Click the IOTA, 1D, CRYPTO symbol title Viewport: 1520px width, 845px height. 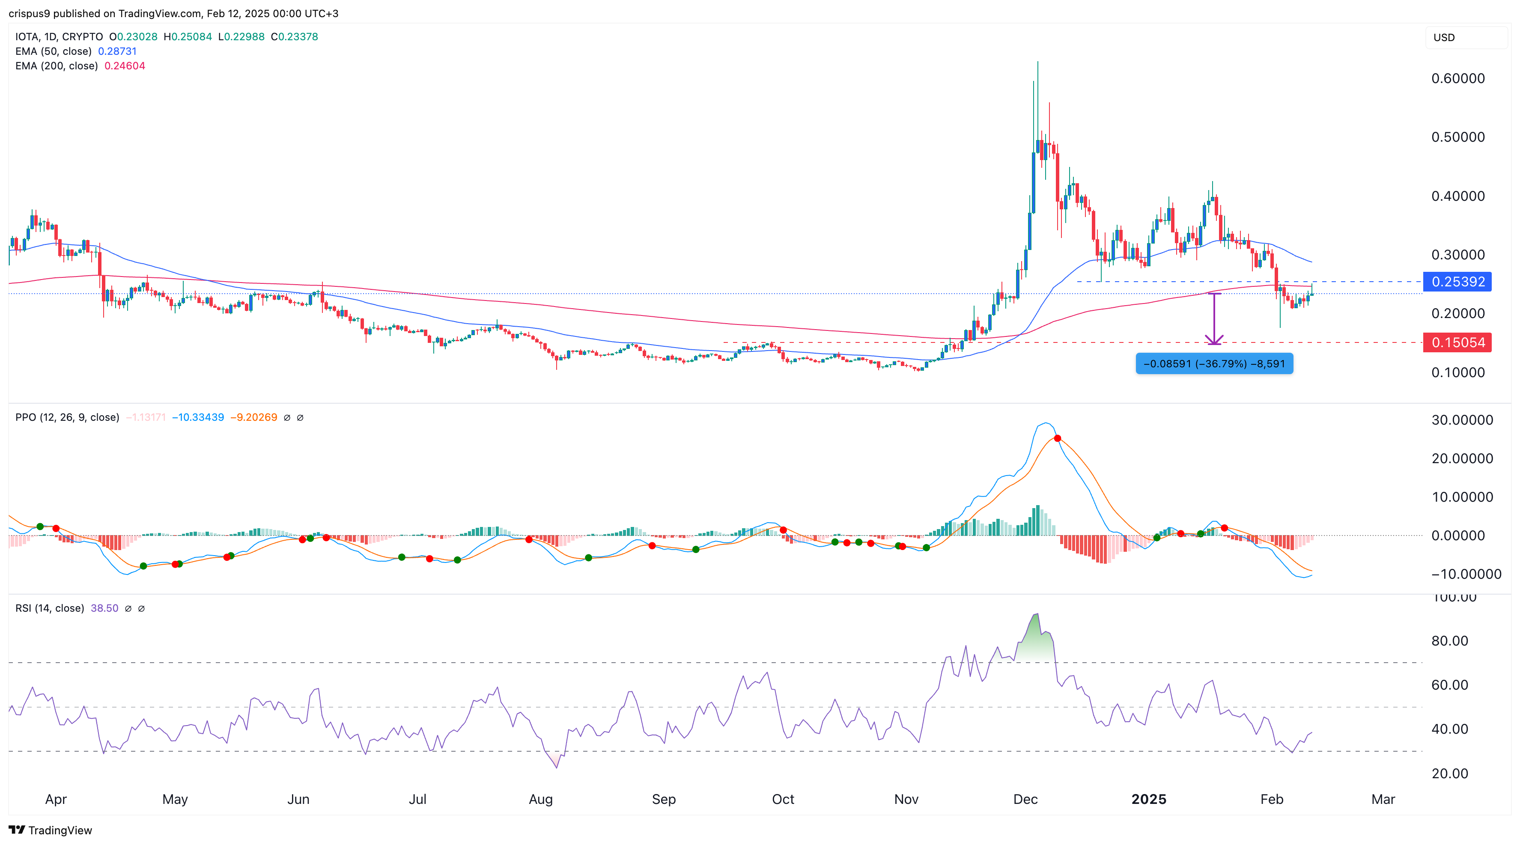[59, 36]
